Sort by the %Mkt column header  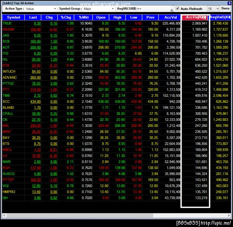pyautogui.click(x=83, y=17)
